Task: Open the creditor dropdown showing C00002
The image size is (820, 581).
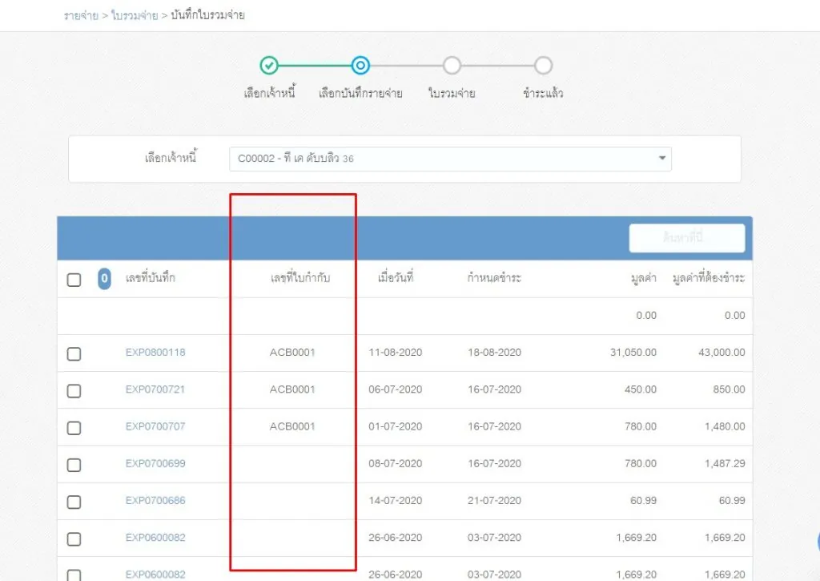Action: coord(449,159)
